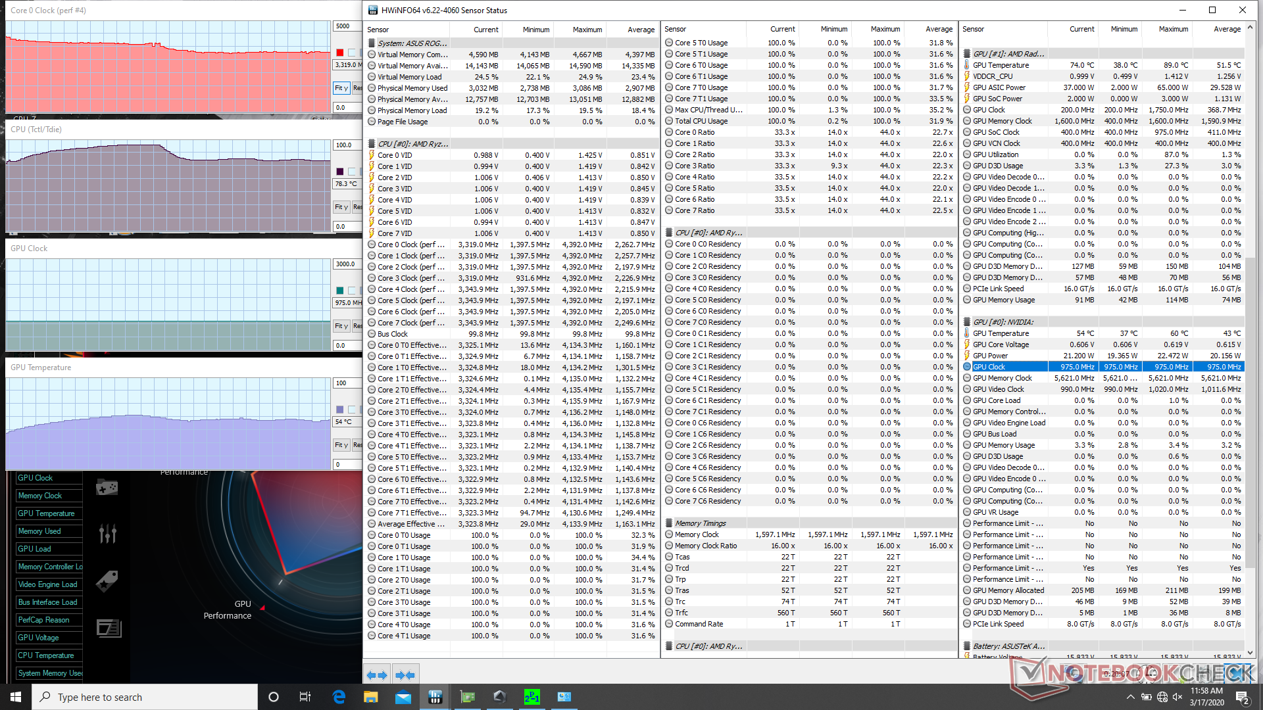Screen dimensions: 1263x710
Task: Select the GPU Temperature item in the sensor list
Action: (46, 513)
